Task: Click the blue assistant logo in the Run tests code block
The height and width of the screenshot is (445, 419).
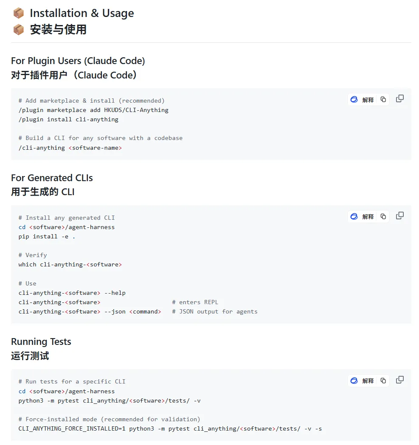Action: [354, 381]
